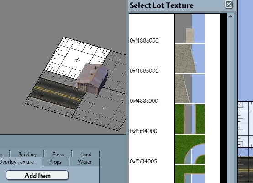This screenshot has width=253, height=183.
Task: Click the Add Item button
Action: click(37, 175)
